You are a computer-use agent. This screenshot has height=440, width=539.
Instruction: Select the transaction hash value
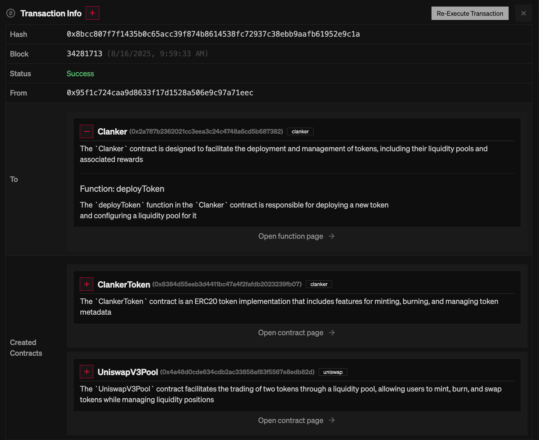213,34
